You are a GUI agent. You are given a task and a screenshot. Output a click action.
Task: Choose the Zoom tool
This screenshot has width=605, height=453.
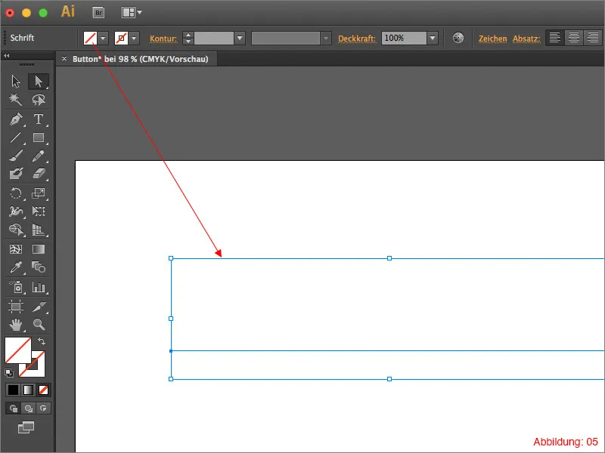pos(39,325)
